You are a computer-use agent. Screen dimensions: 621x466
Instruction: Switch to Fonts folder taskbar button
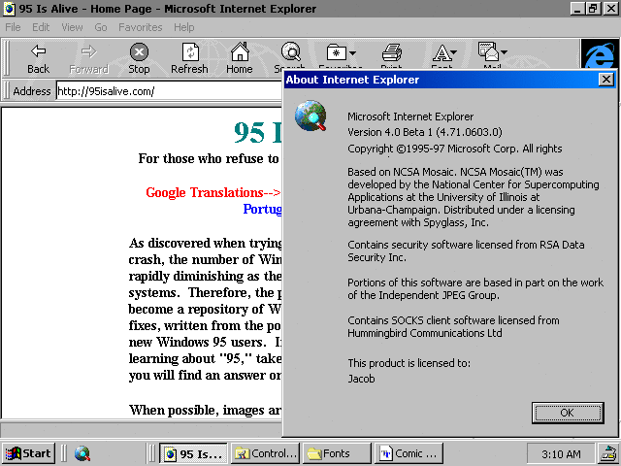(x=337, y=453)
